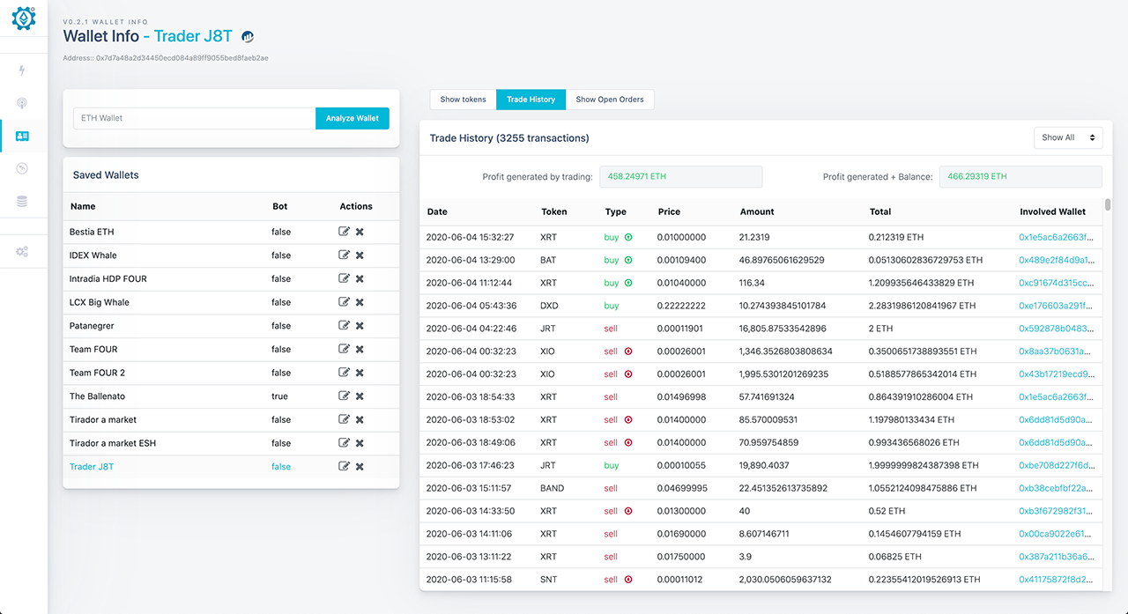Screen dimensions: 1128x614
Task: Click the chart icon beside Trader J8T
Action: pos(249,36)
